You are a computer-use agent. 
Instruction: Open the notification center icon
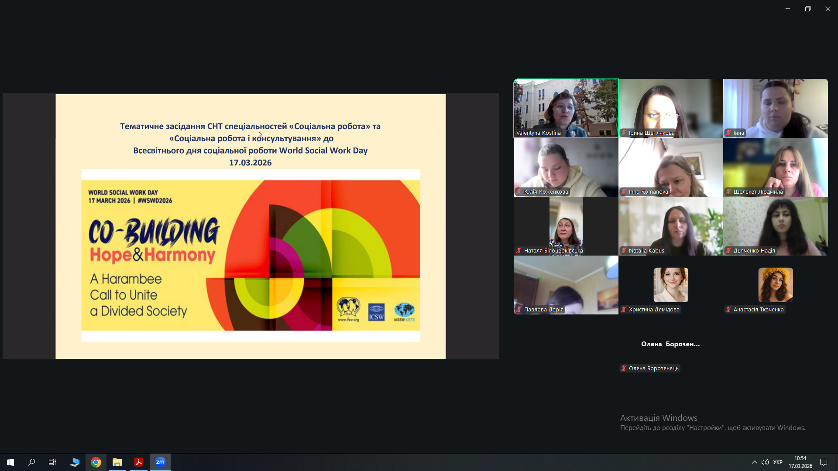tap(824, 462)
